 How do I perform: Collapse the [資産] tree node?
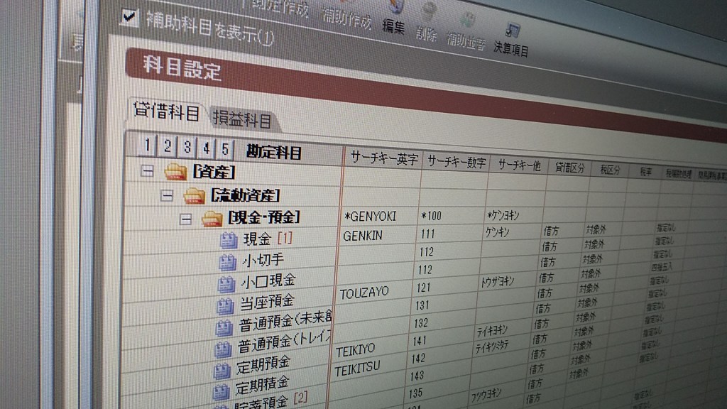click(x=147, y=170)
